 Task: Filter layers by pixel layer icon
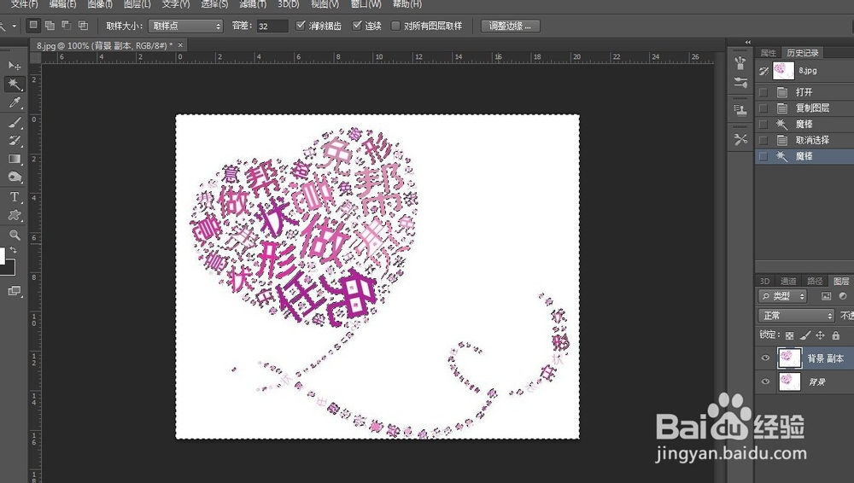(826, 296)
